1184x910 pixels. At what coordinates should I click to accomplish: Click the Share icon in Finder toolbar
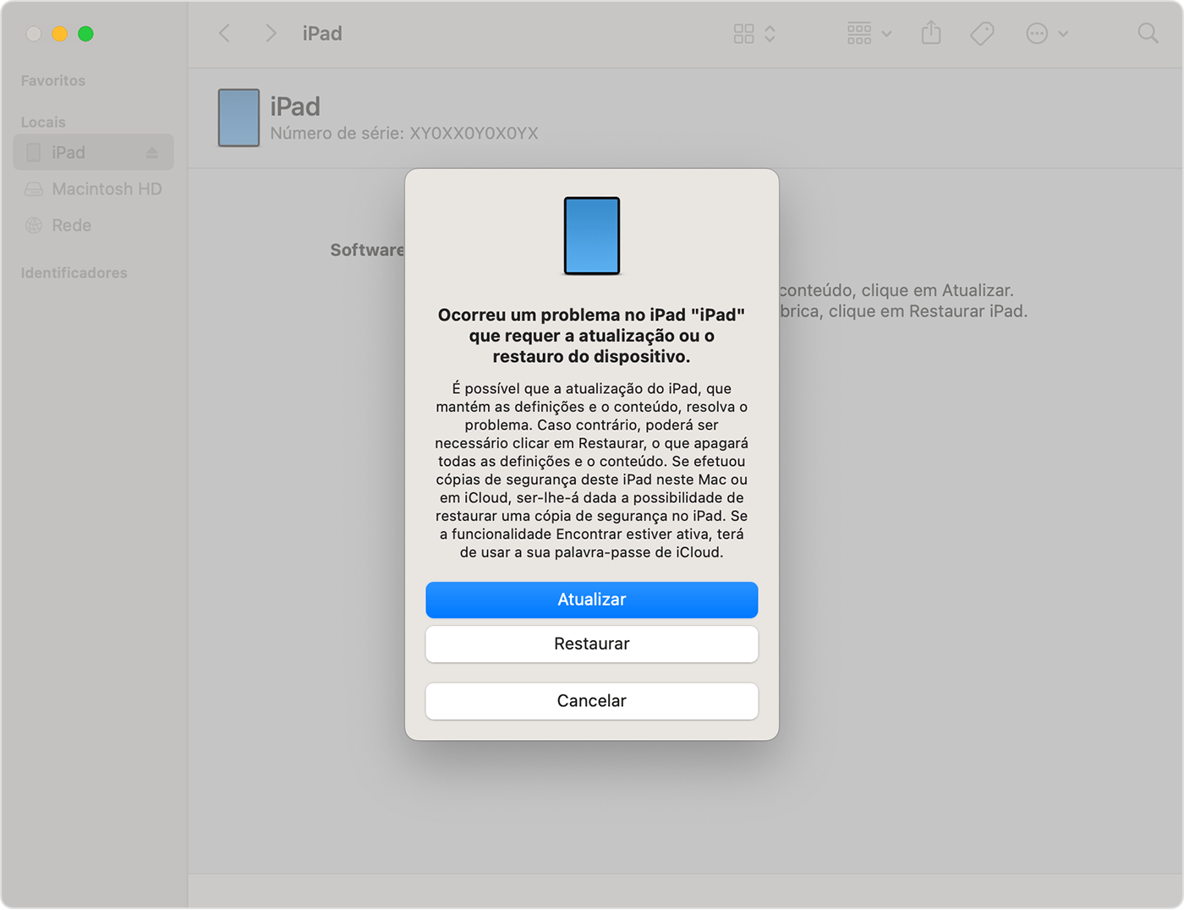[x=931, y=33]
